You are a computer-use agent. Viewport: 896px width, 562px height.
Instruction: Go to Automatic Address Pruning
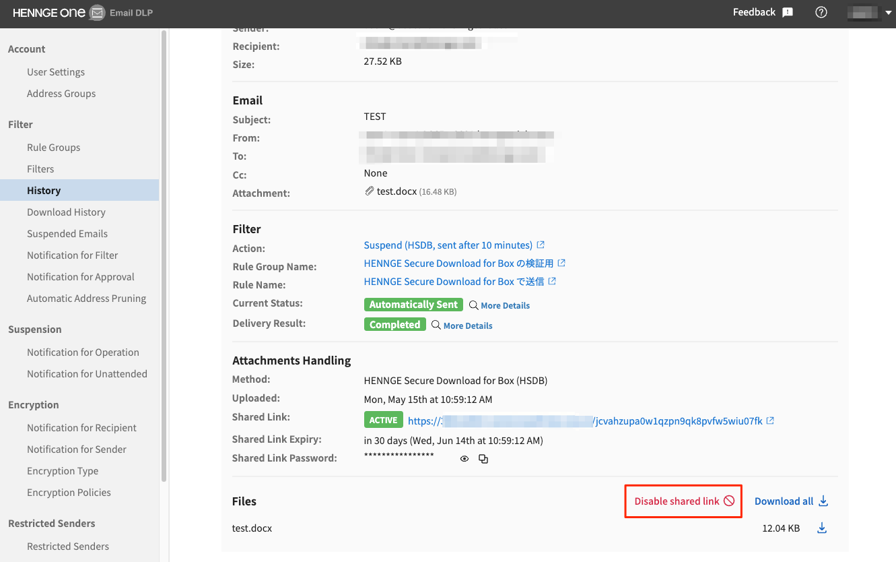click(87, 299)
